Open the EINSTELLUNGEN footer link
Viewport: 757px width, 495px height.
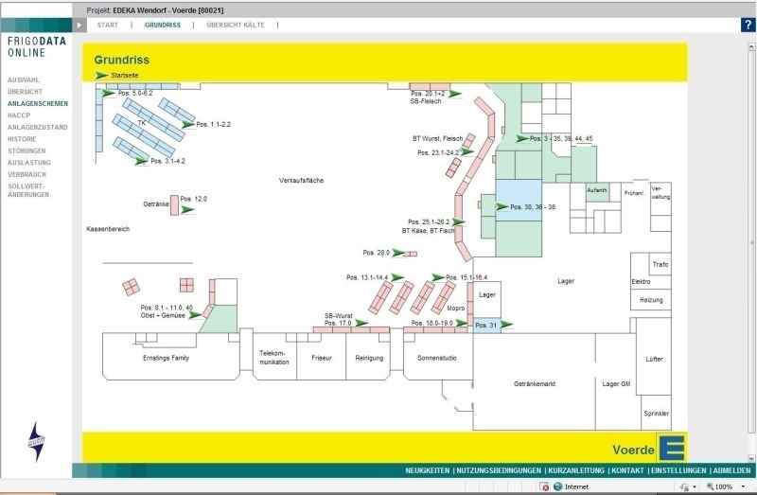pyautogui.click(x=678, y=470)
